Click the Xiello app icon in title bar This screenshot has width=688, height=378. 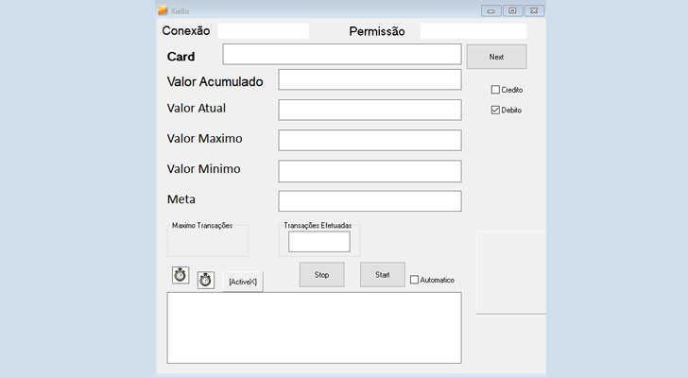163,10
